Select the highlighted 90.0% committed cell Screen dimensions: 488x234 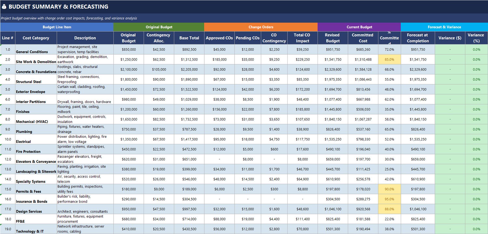point(389,189)
